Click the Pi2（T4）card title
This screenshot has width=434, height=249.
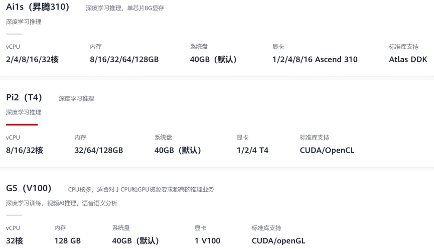coord(24,97)
